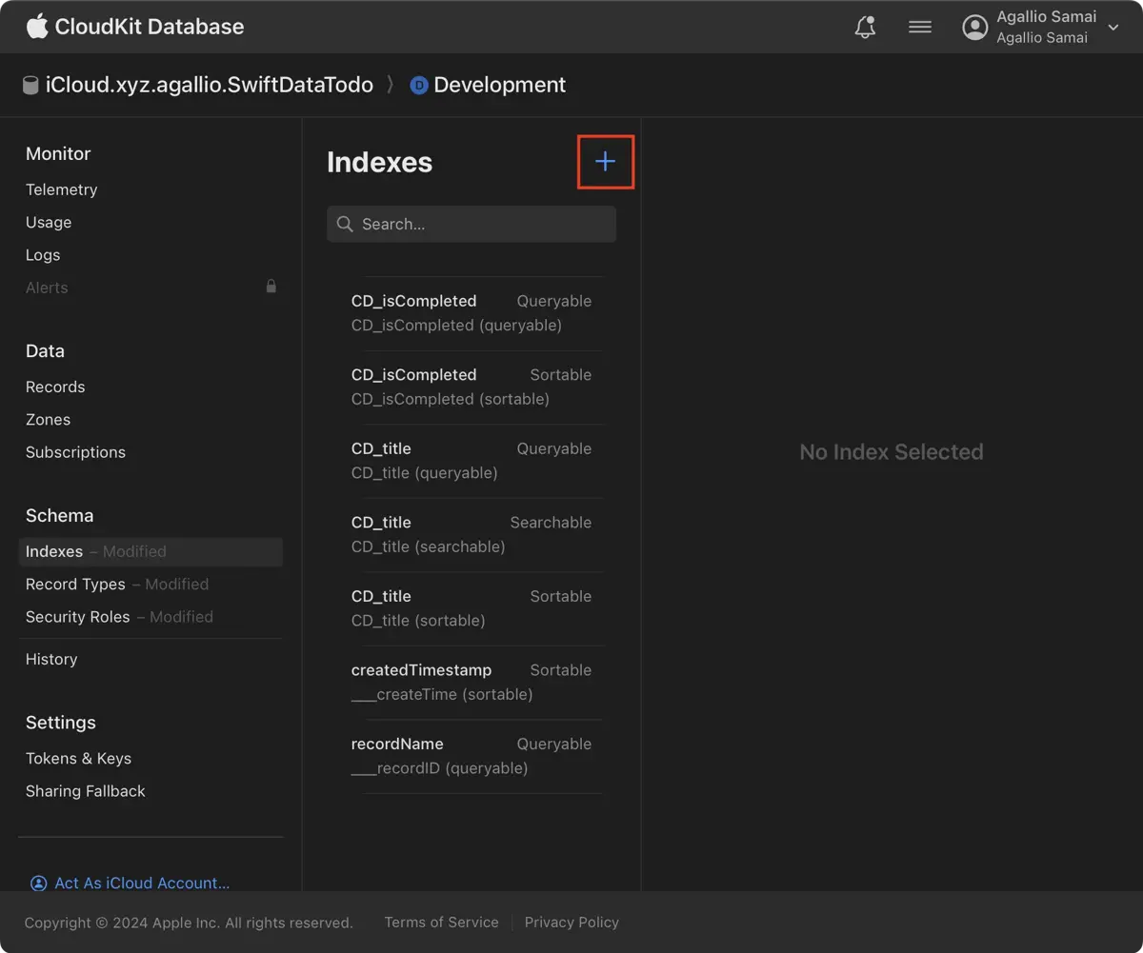Screen dimensions: 1143x953
Task: Click the Act As iCloud Account link
Action: [x=142, y=884]
